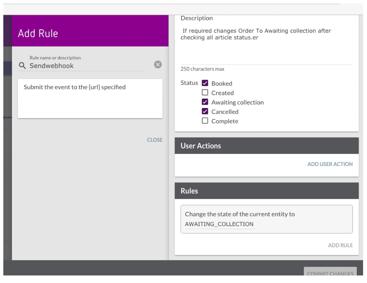
Task: Edit the AWAITING_COLLECTION state value
Action: click(220, 224)
